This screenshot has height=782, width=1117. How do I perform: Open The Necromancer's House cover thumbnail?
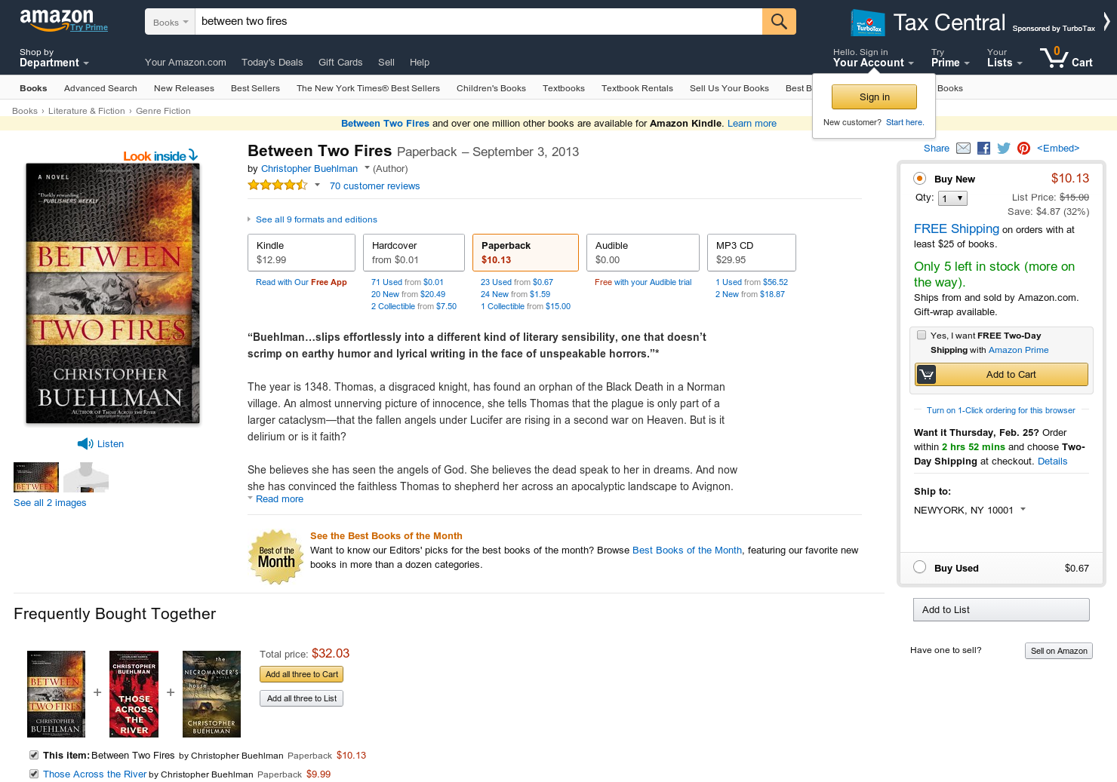(x=211, y=694)
